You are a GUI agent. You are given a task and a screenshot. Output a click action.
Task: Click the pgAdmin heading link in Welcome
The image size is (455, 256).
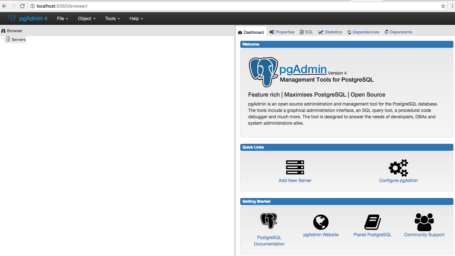click(x=303, y=69)
